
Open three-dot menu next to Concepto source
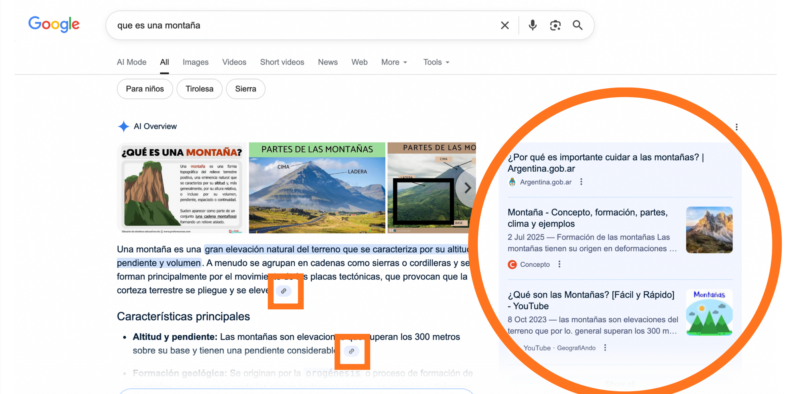point(559,264)
